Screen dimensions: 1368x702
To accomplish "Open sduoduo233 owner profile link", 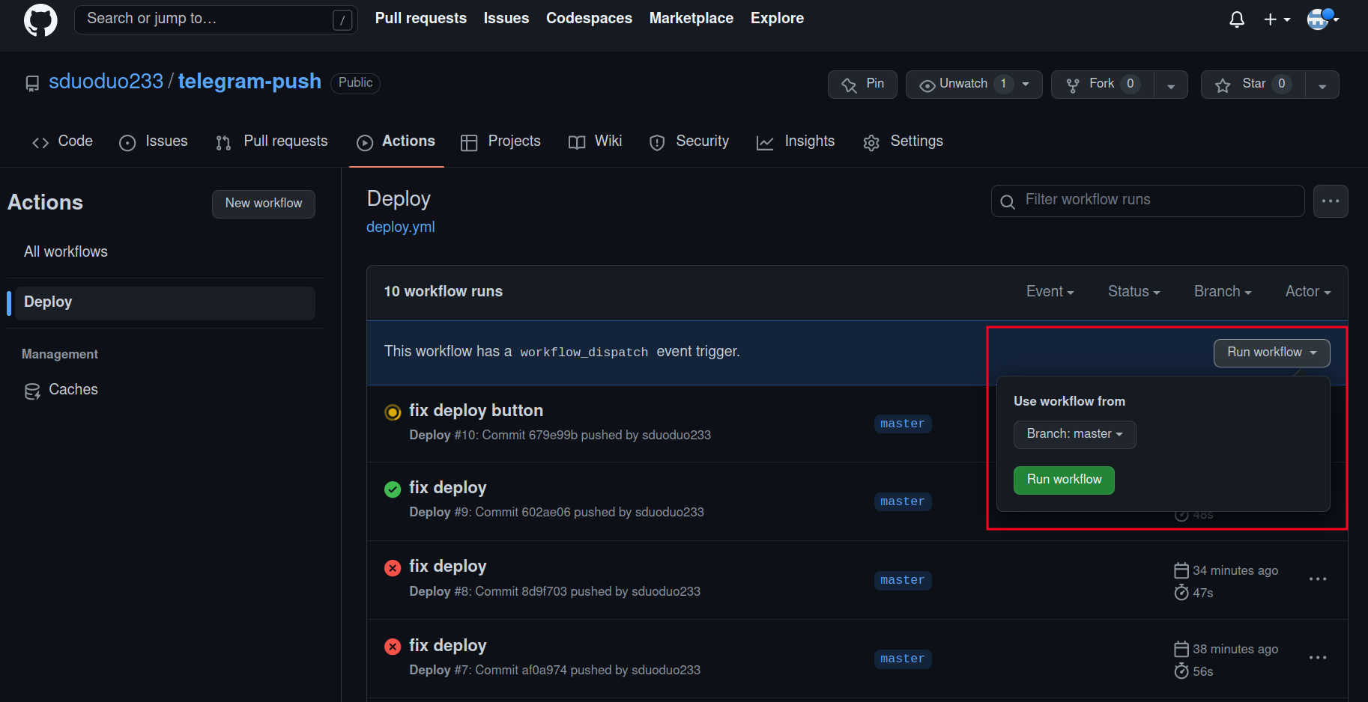I will [x=106, y=82].
